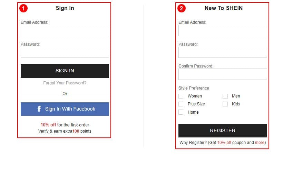Focus the Confirm Password field
This screenshot has width=283, height=186.
click(x=223, y=74)
